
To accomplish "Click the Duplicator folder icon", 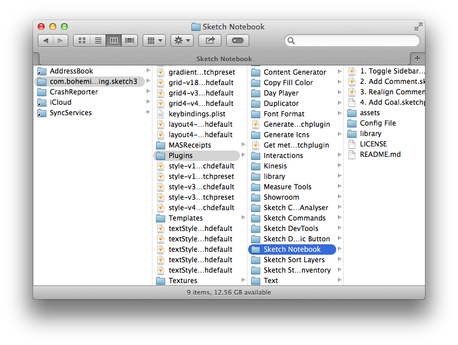I will click(x=256, y=104).
